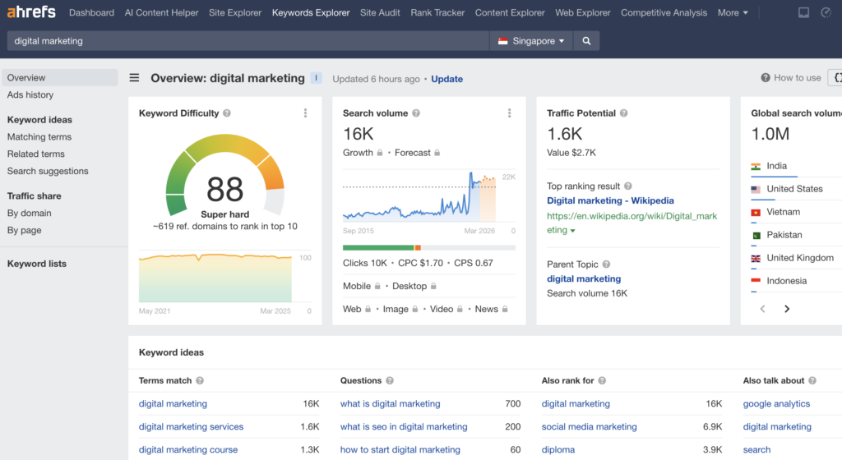
Task: Open 'social media marketing' keyword link
Action: (589, 427)
